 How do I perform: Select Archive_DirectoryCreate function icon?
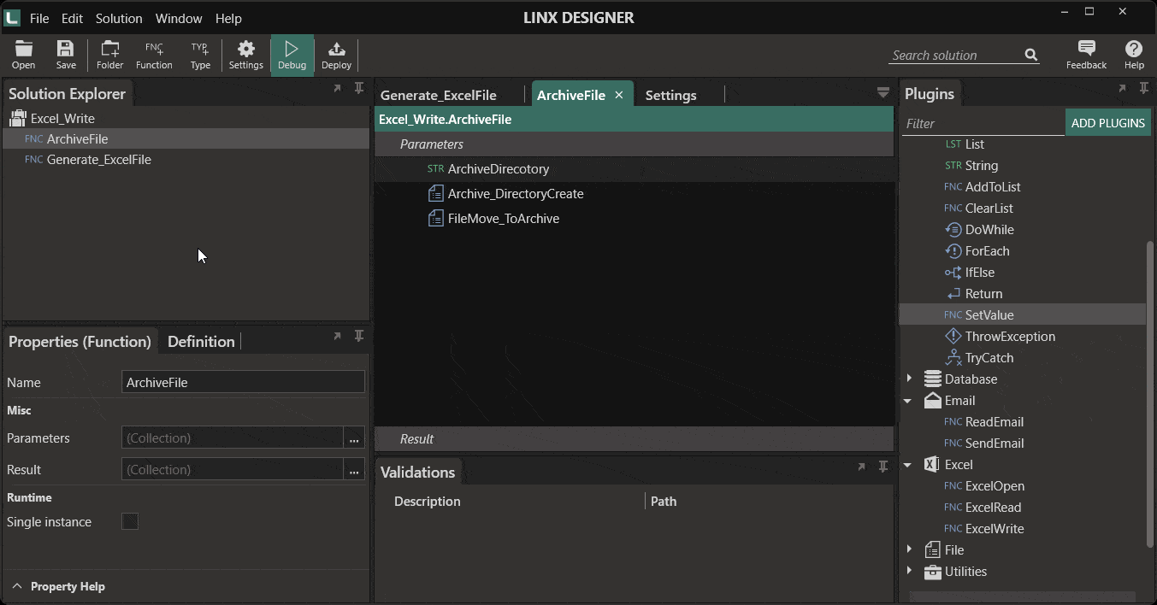pyautogui.click(x=435, y=194)
